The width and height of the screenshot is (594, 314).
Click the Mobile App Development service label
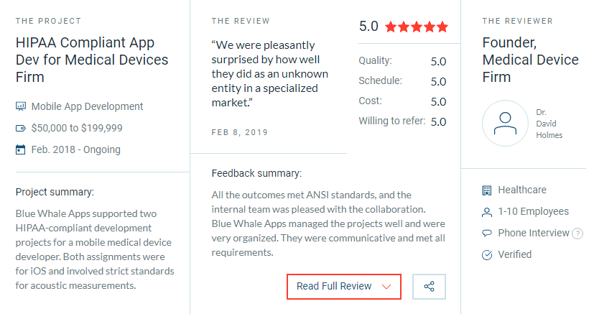point(87,106)
